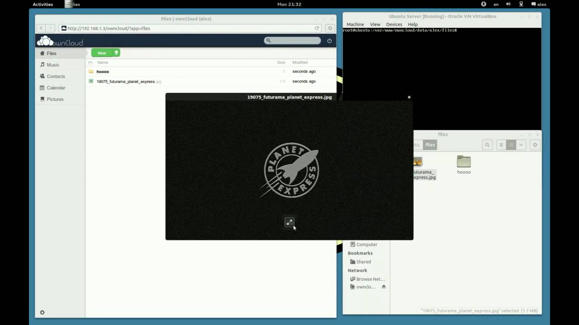Click the Planet Express logo image
Viewport: 579px width, 325px height.
[x=291, y=170]
